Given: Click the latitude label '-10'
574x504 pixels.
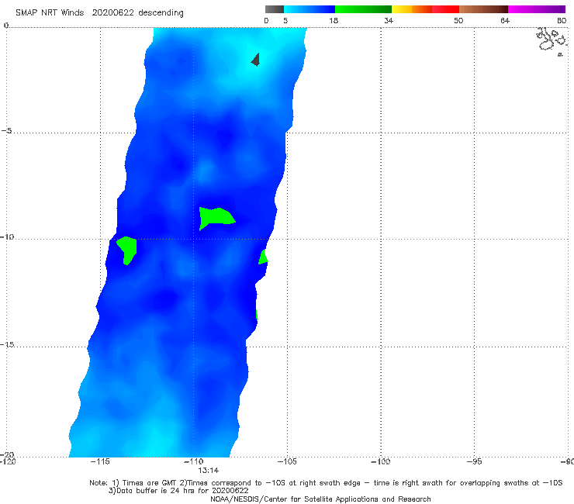Looking at the screenshot, I should click(7, 236).
